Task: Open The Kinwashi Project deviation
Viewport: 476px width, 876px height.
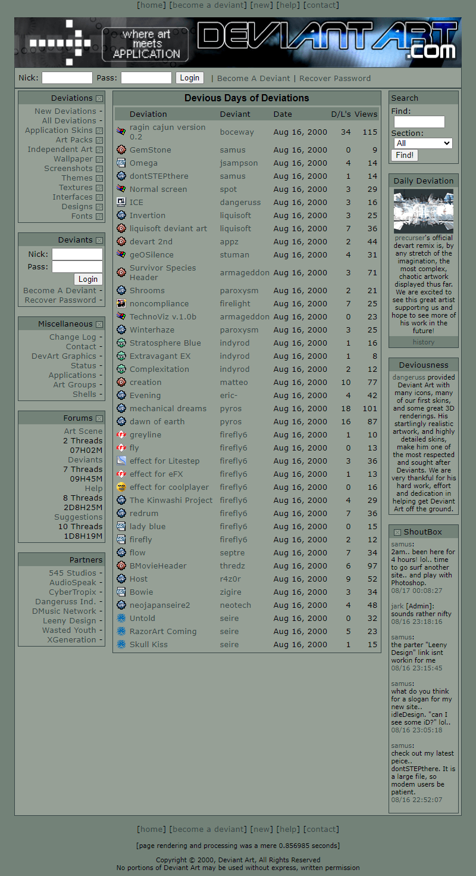Action: point(171,500)
